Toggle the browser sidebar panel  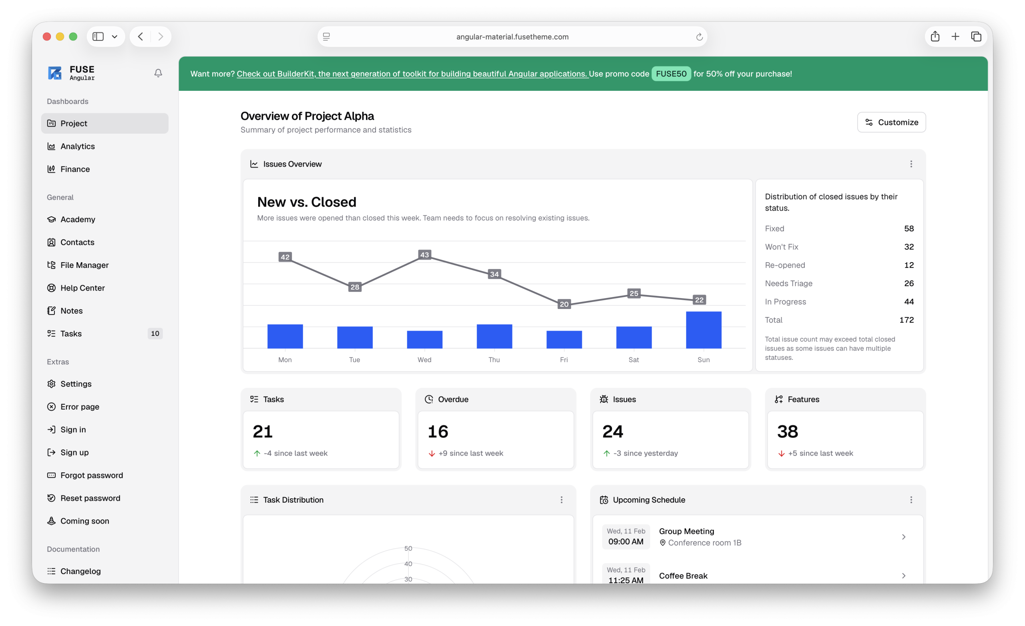click(x=98, y=36)
